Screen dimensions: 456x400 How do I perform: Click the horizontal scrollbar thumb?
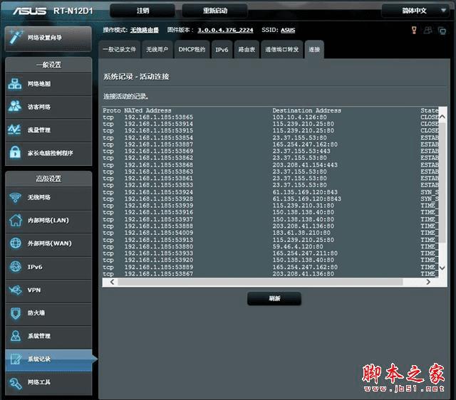click(260, 282)
